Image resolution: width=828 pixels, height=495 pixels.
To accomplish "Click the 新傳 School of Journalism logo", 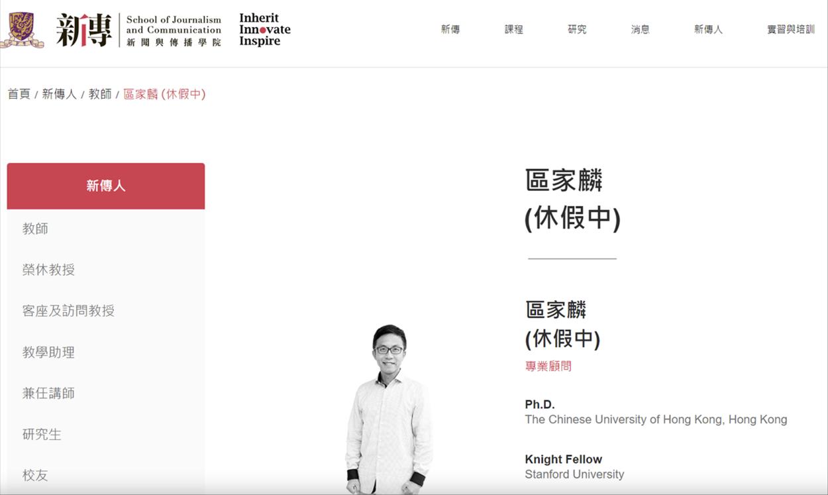I will tap(138, 30).
